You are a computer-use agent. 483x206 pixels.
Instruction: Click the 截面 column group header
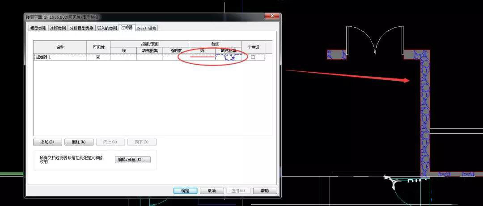pyautogui.click(x=215, y=44)
